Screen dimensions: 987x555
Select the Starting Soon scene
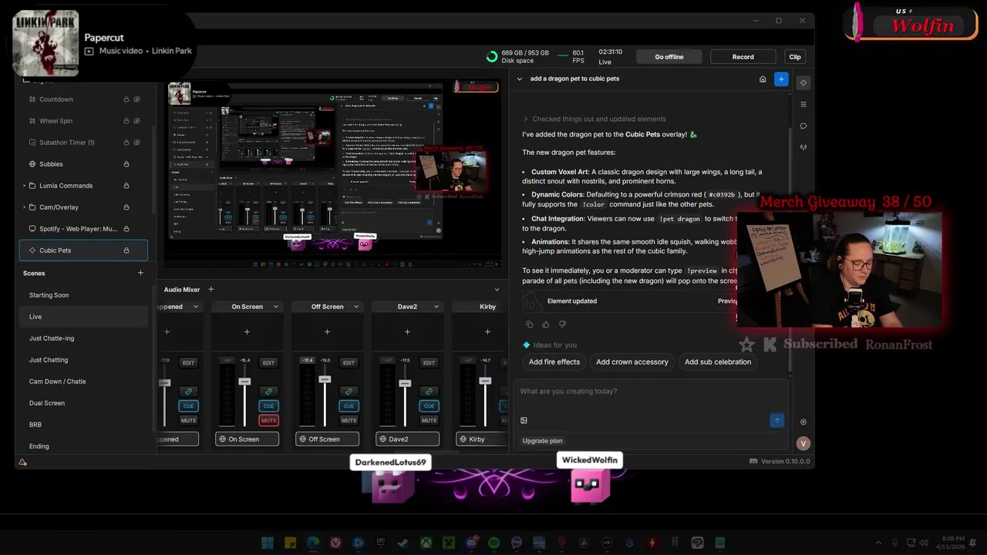[x=83, y=295]
